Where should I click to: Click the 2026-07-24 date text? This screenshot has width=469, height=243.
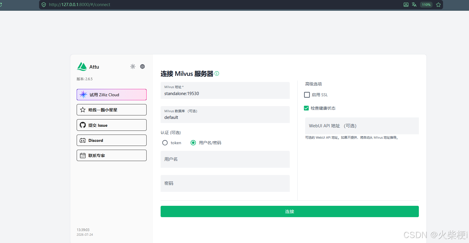click(x=85, y=235)
